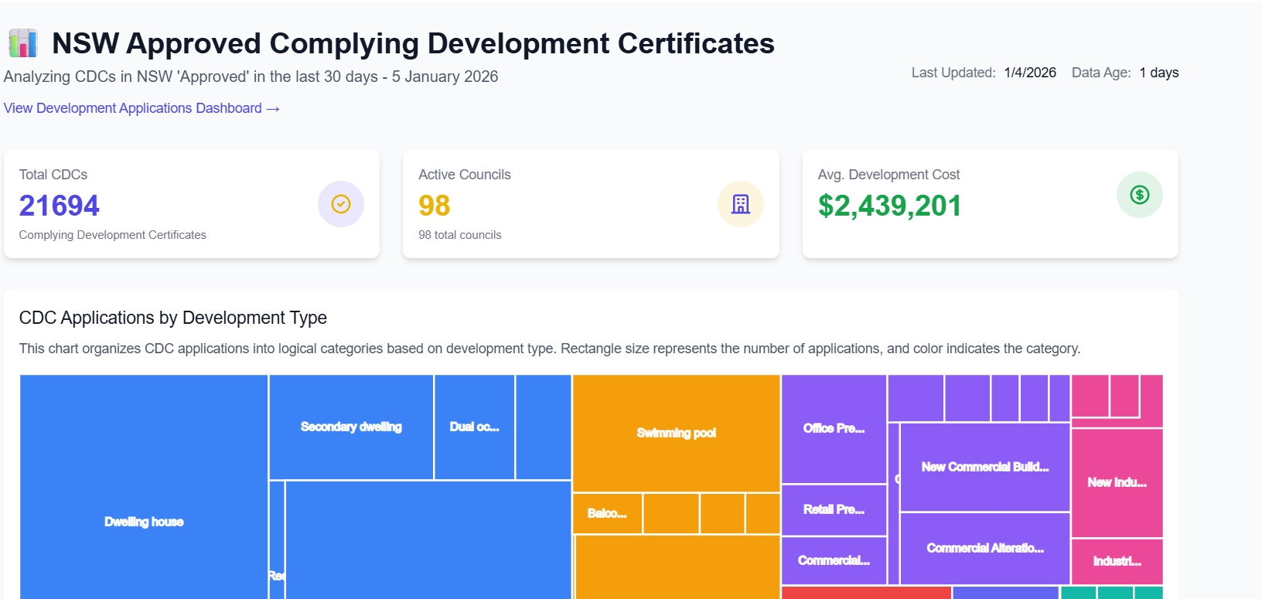The width and height of the screenshot is (1262, 599).
Task: Select the New Commercial Build... block
Action: [984, 467]
